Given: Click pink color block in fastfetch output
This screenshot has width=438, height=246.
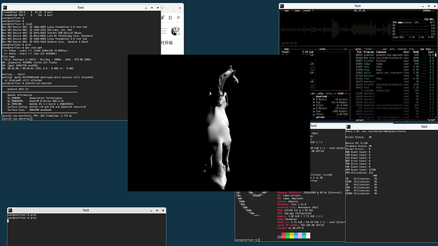Looking at the screenshot, I should (x=300, y=236).
